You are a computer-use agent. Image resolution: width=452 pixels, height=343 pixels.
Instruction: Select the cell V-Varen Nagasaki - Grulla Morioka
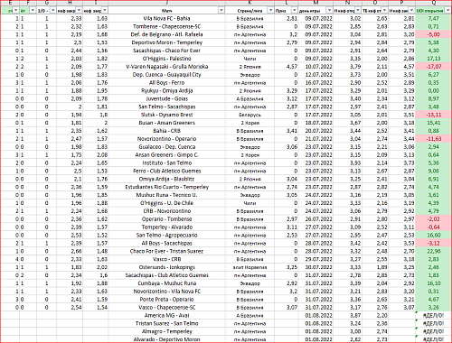click(x=166, y=67)
